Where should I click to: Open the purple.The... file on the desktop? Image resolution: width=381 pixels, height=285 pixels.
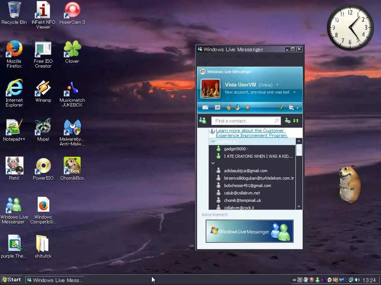click(x=14, y=246)
